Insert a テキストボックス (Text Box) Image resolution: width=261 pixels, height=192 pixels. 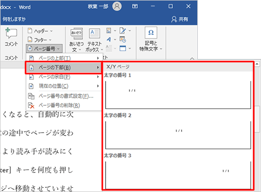[x=94, y=40]
